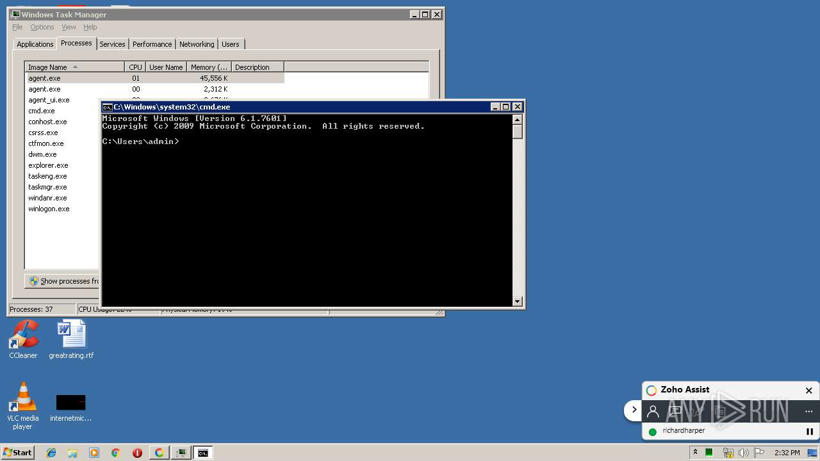The height and width of the screenshot is (461, 820).
Task: Click the richardharper technician name
Action: pyautogui.click(x=684, y=431)
